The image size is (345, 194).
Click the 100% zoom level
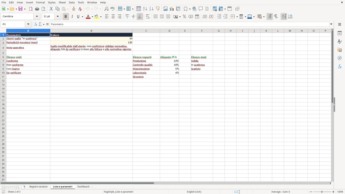point(340,192)
